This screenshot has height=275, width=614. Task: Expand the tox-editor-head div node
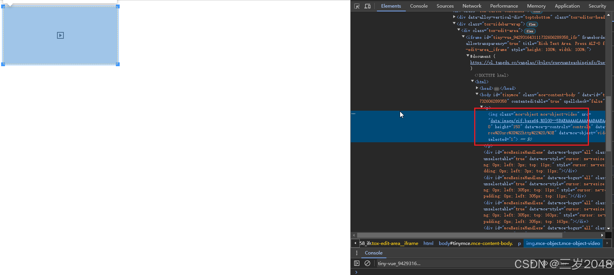pyautogui.click(x=454, y=17)
